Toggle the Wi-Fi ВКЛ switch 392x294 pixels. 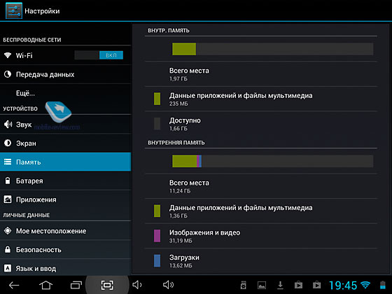[99, 55]
